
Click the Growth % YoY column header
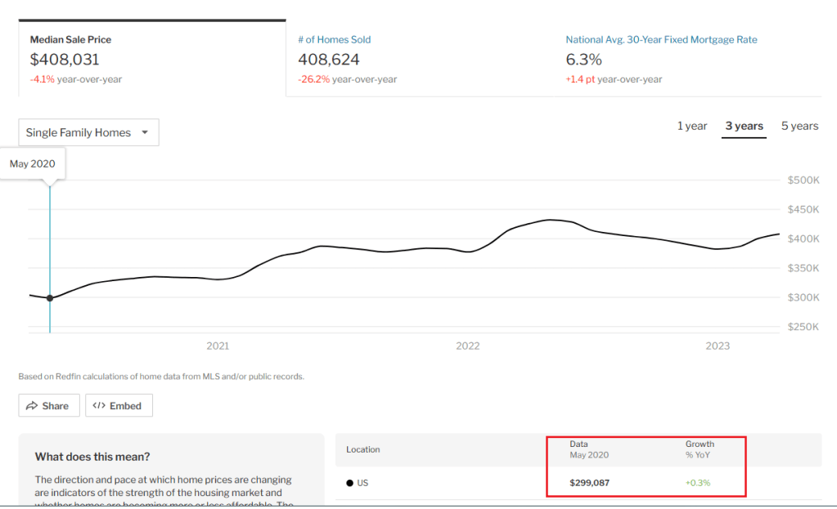[x=700, y=449]
